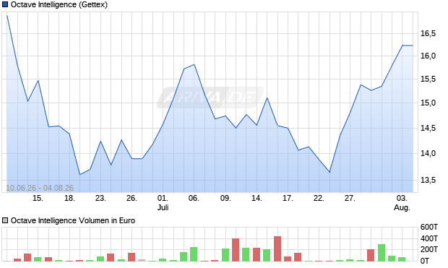
Task: Click the '22.' date axis label
Action: click(x=319, y=198)
